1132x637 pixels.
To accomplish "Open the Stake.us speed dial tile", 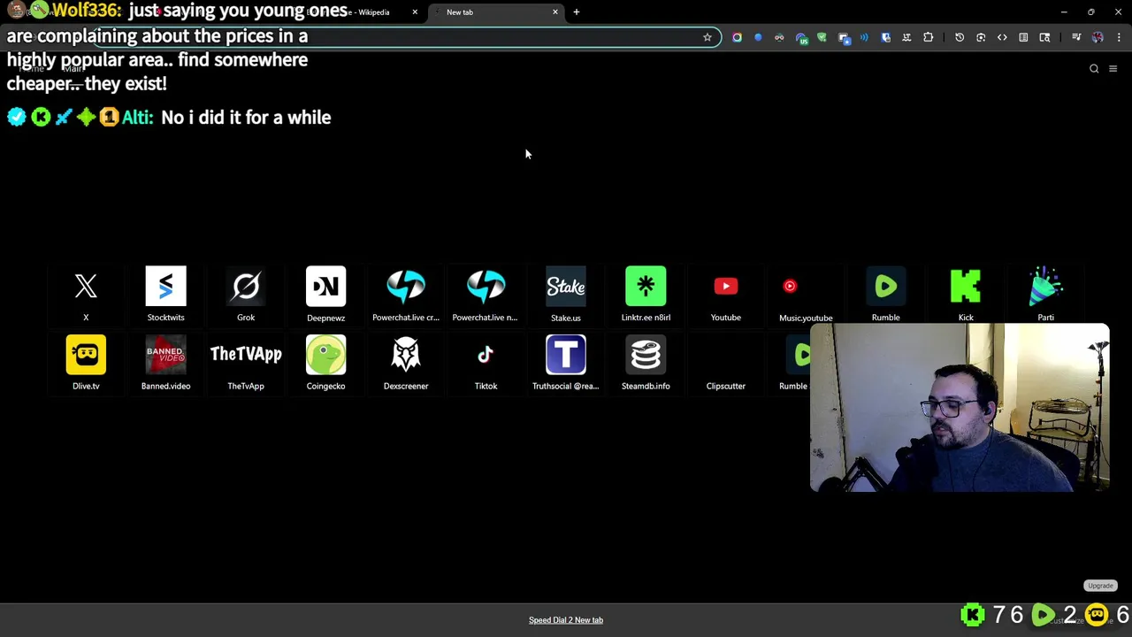I will [566, 295].
